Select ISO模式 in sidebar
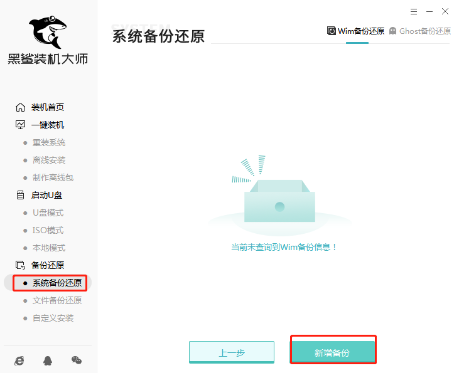The image size is (459, 373). 48,230
